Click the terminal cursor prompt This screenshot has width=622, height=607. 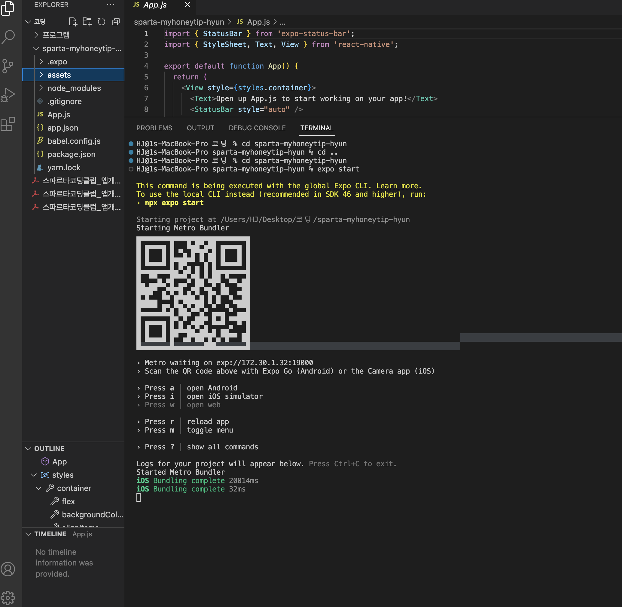139,497
